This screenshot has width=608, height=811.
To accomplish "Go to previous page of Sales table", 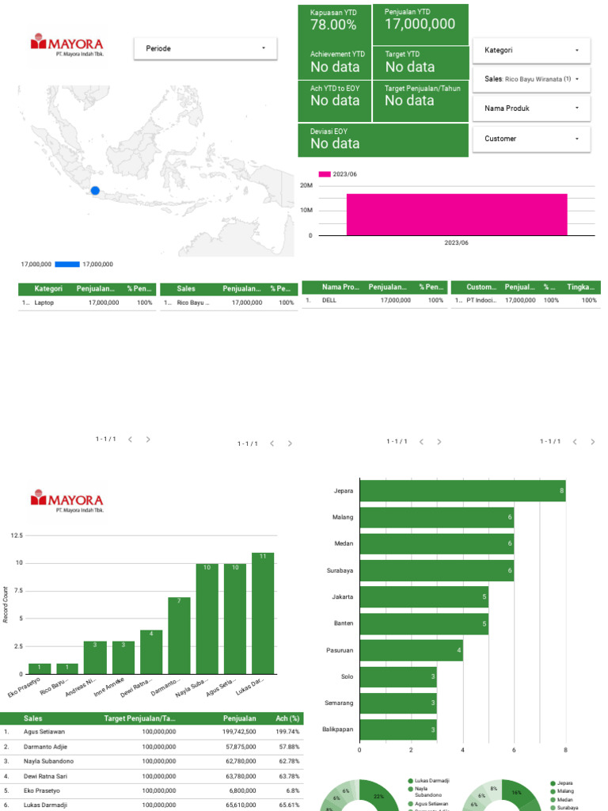I will coord(272,444).
